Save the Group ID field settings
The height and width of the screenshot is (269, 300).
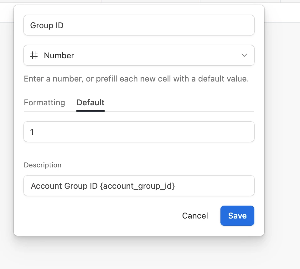(x=237, y=216)
